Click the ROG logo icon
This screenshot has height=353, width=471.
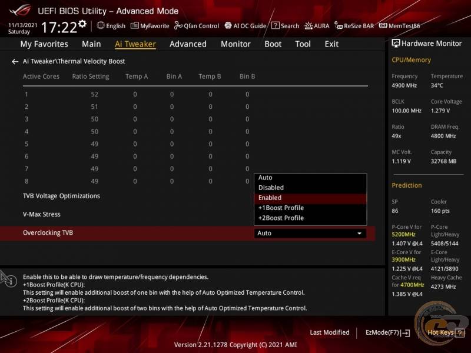point(20,10)
